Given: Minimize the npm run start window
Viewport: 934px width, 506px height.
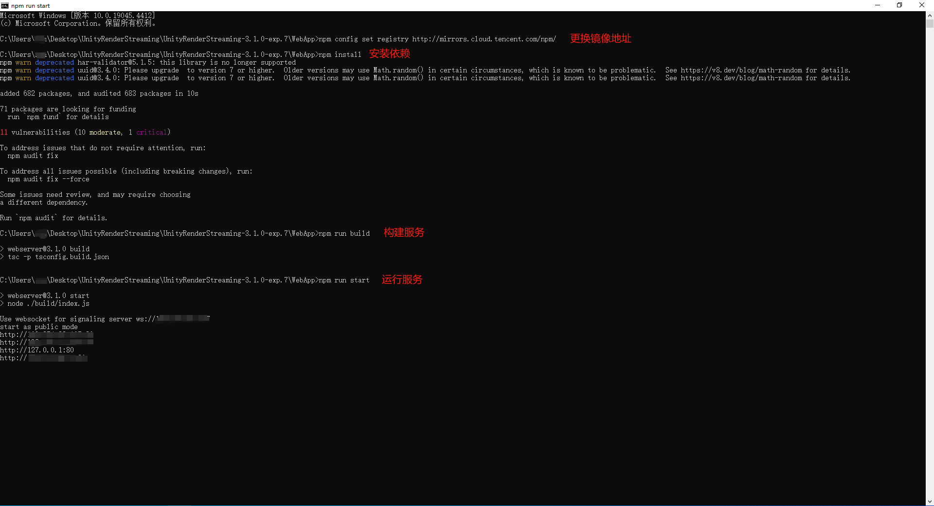Looking at the screenshot, I should pos(878,5).
